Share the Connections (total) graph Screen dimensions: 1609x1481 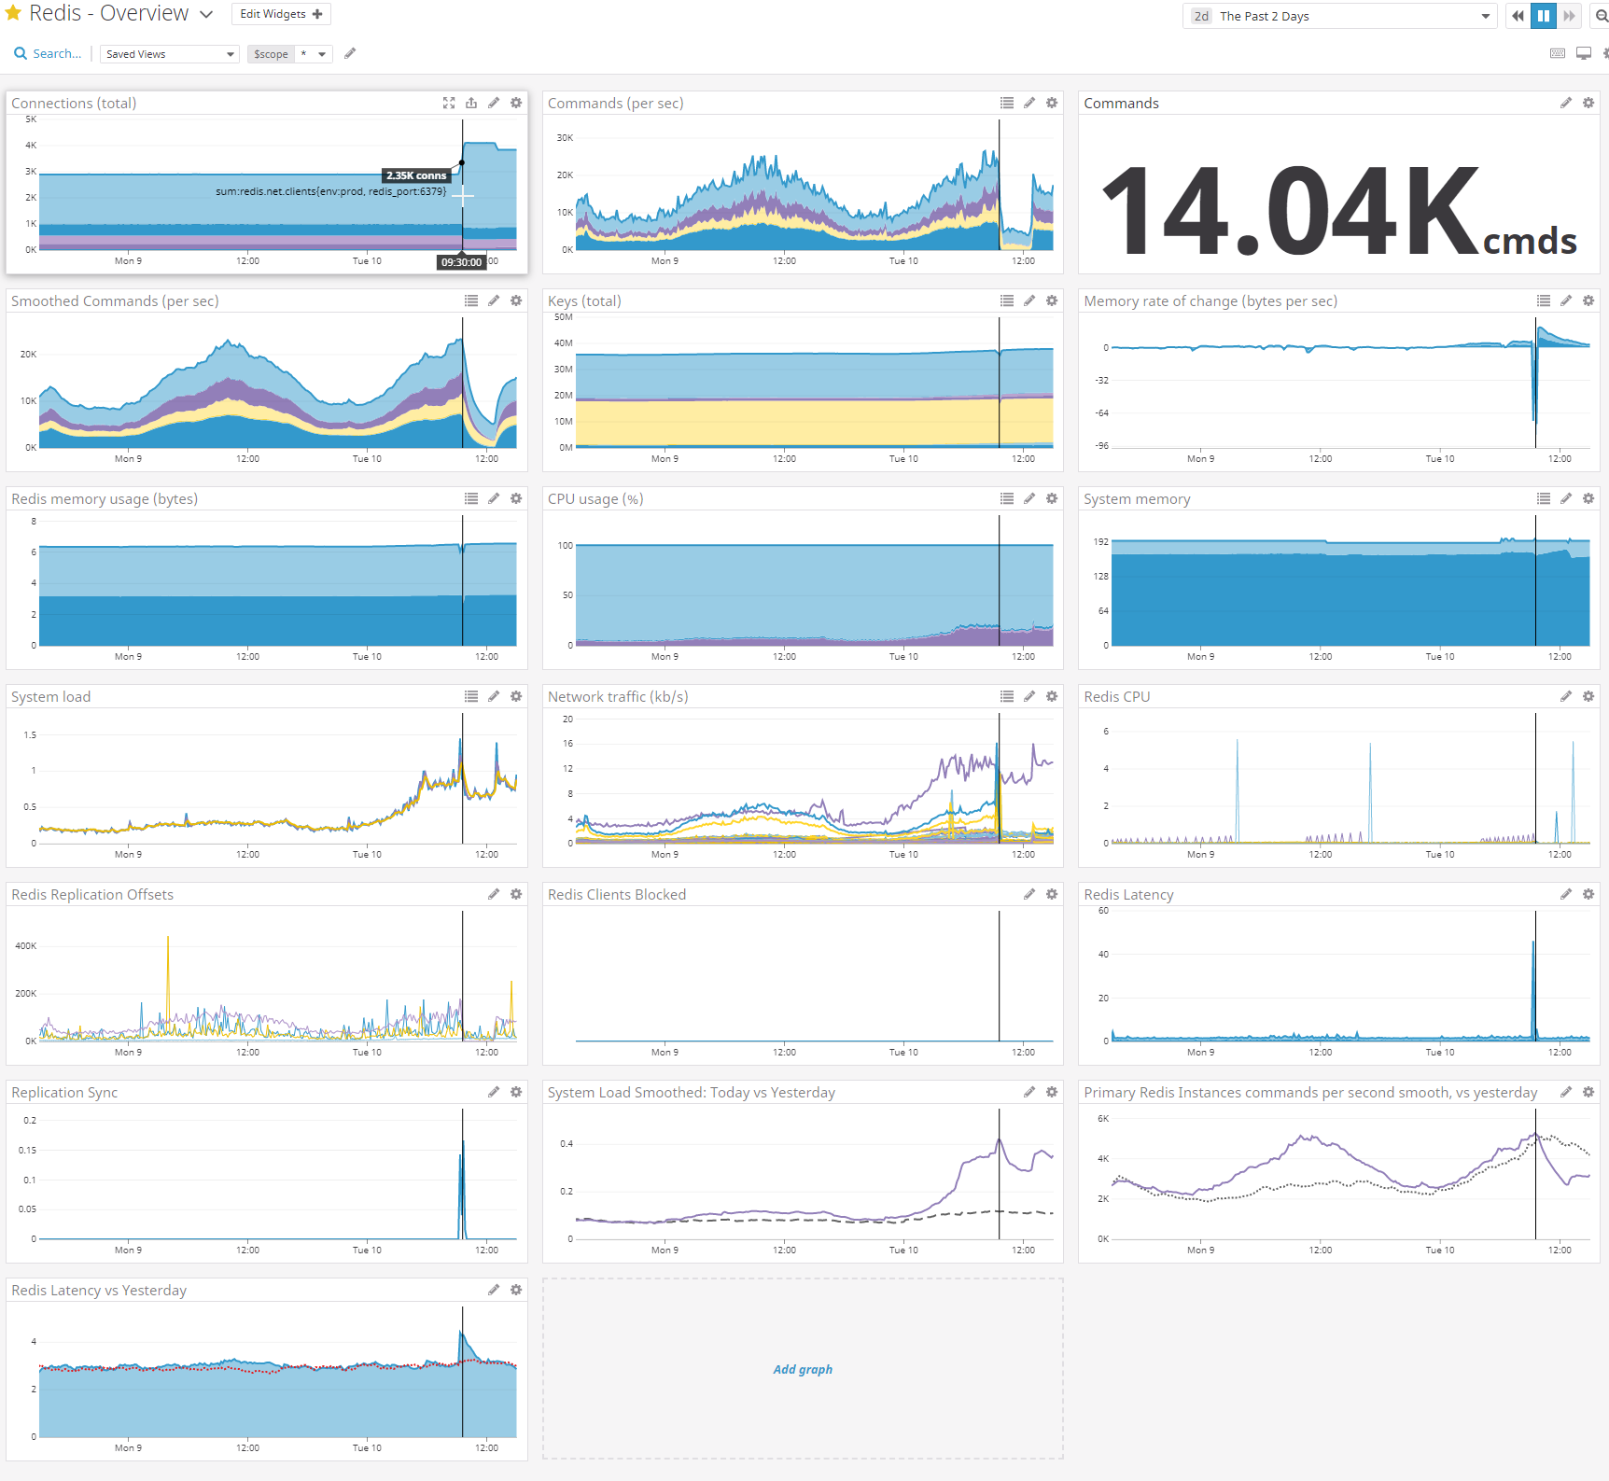point(471,104)
